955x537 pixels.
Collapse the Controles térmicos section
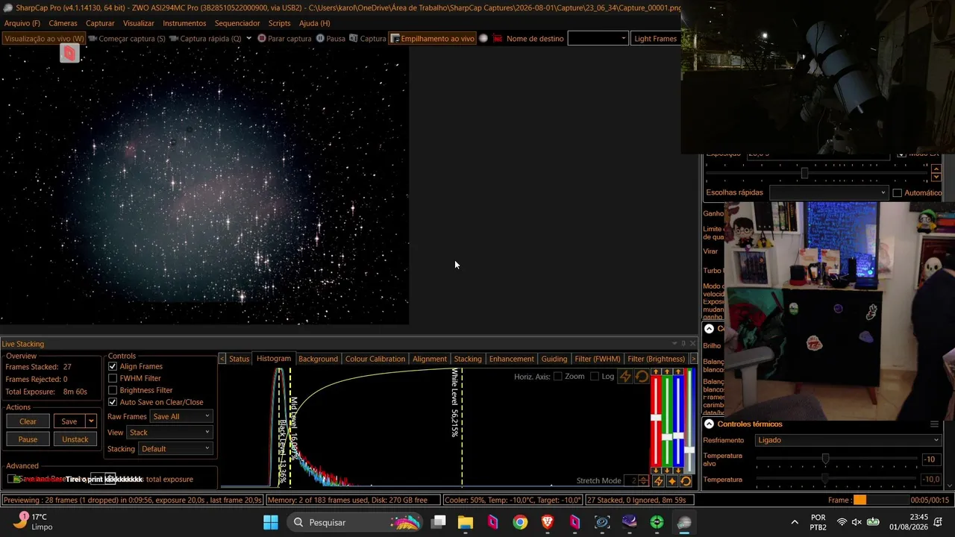[x=709, y=424]
